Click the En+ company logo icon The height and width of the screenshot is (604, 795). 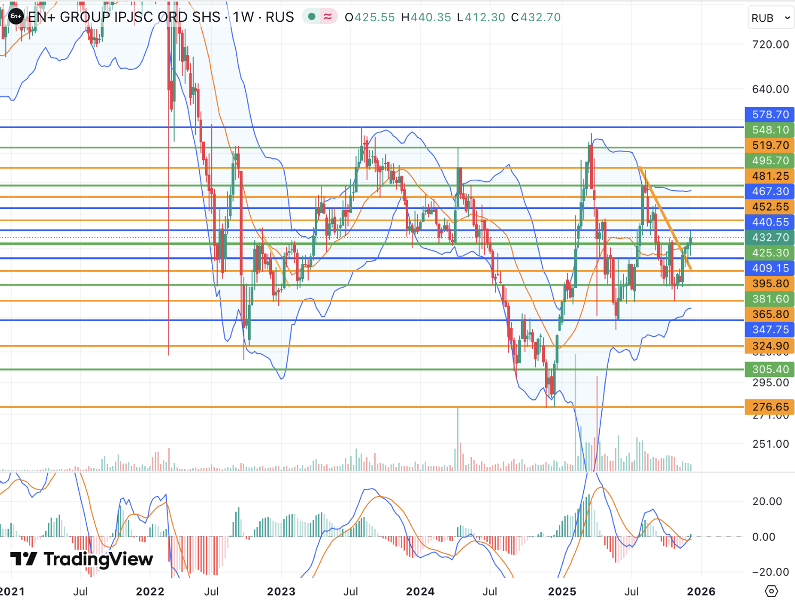(15, 17)
